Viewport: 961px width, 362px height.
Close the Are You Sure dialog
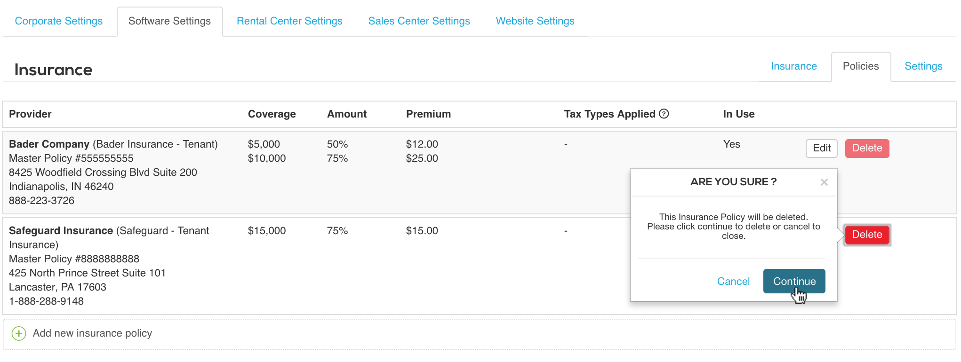pyautogui.click(x=824, y=182)
